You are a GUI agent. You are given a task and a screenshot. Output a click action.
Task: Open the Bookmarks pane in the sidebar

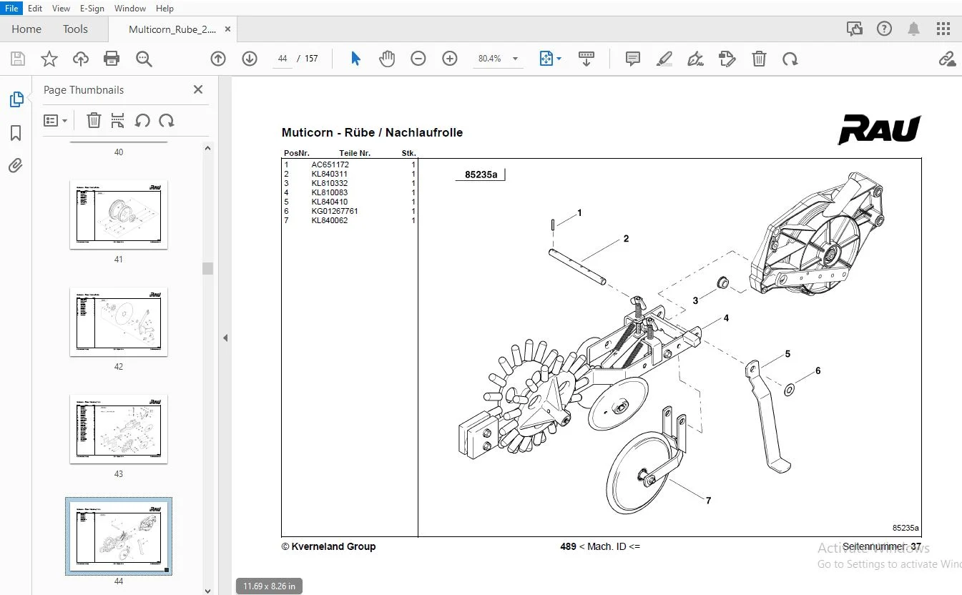pyautogui.click(x=16, y=133)
